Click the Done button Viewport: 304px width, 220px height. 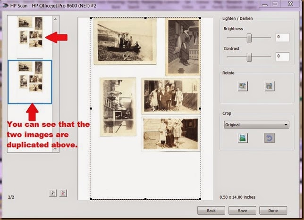coord(273,210)
